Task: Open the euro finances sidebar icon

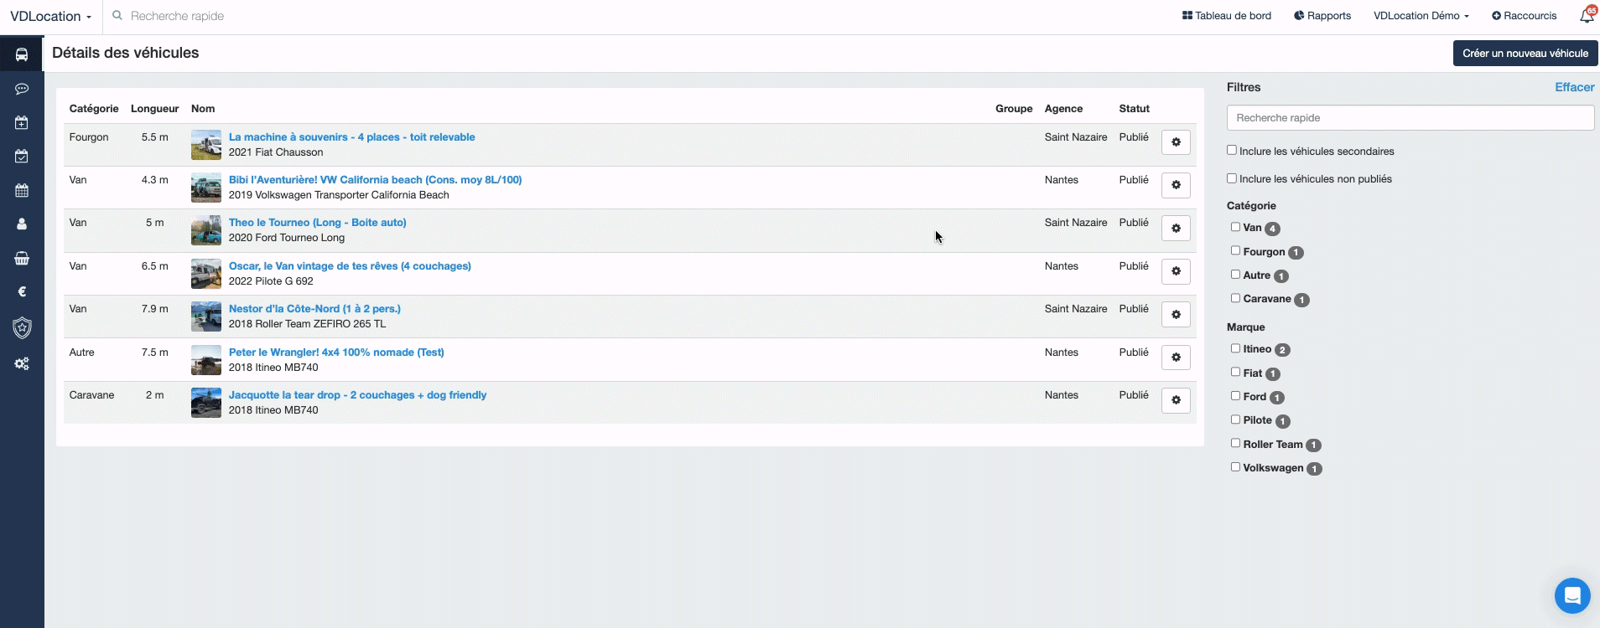Action: [22, 292]
